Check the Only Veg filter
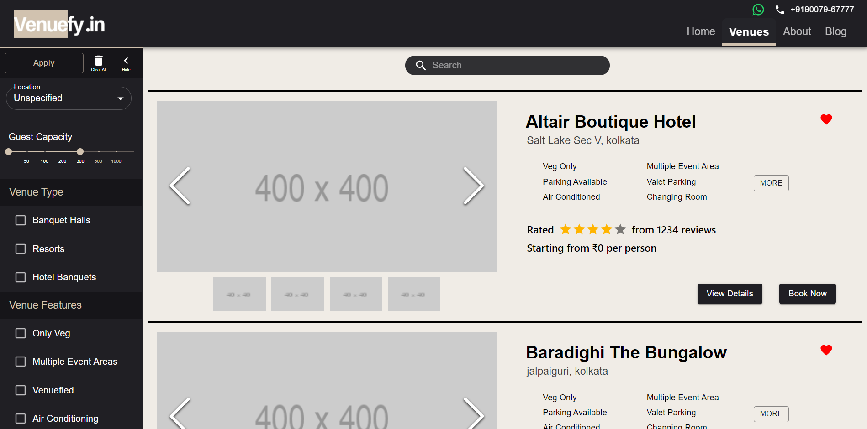 pos(21,333)
